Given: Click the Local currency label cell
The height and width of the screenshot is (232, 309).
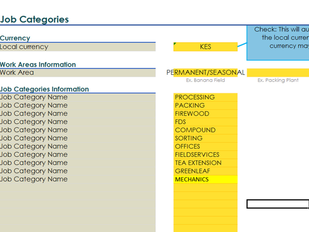Looking at the screenshot, I should tap(78, 47).
